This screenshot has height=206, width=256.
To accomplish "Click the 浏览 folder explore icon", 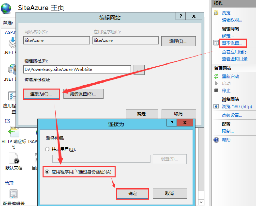I will tap(216, 13).
